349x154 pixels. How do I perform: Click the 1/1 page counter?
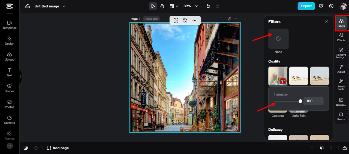click(x=322, y=148)
